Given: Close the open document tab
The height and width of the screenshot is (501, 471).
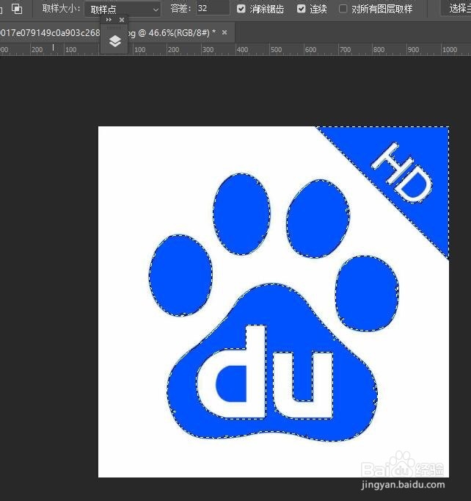Looking at the screenshot, I should pyautogui.click(x=224, y=32).
